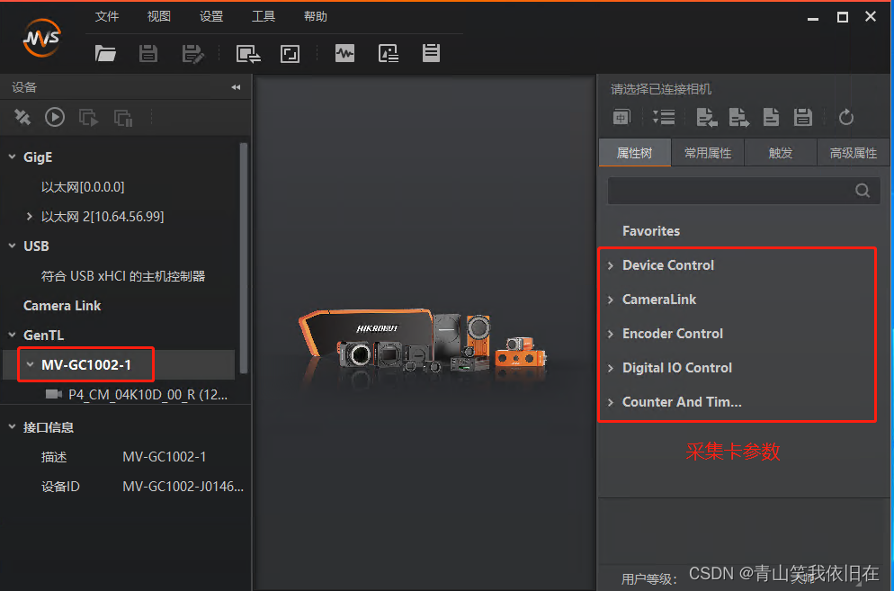Click the search magnifier icon
894x591 pixels.
point(863,191)
